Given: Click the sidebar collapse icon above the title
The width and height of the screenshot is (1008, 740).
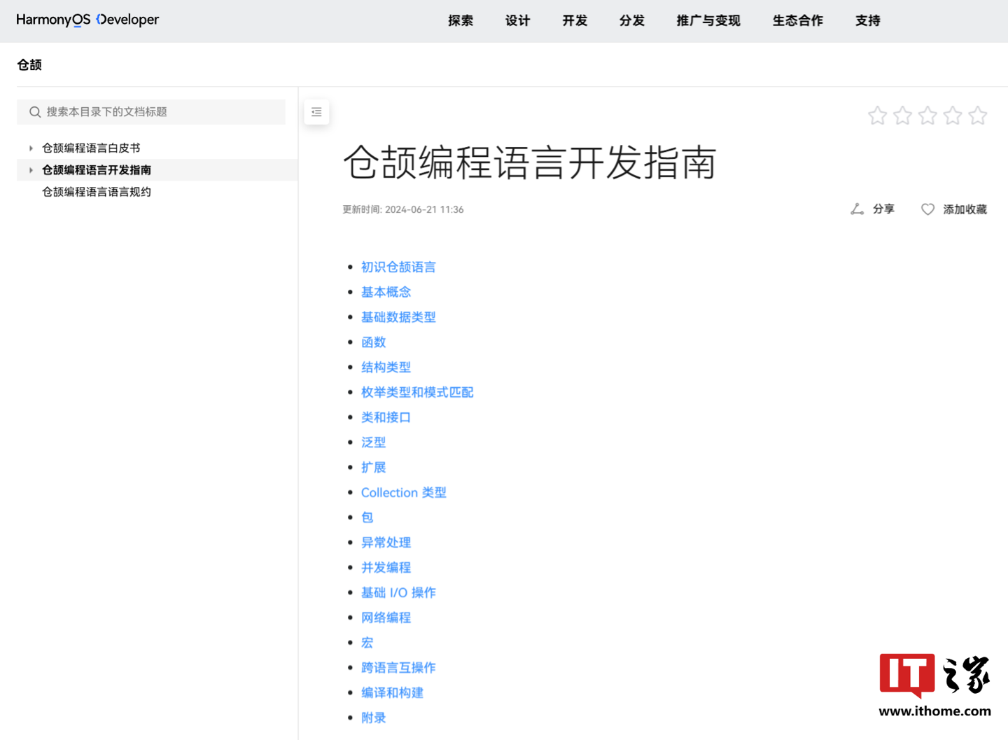Looking at the screenshot, I should (x=316, y=111).
